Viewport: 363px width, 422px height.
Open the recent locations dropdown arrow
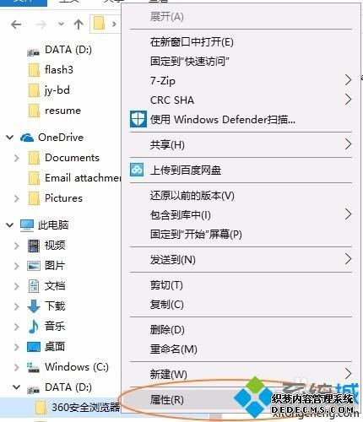coord(61,24)
